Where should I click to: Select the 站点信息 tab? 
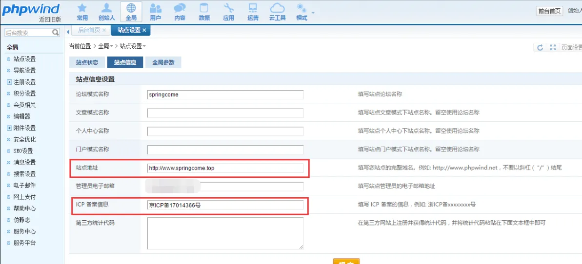(125, 62)
